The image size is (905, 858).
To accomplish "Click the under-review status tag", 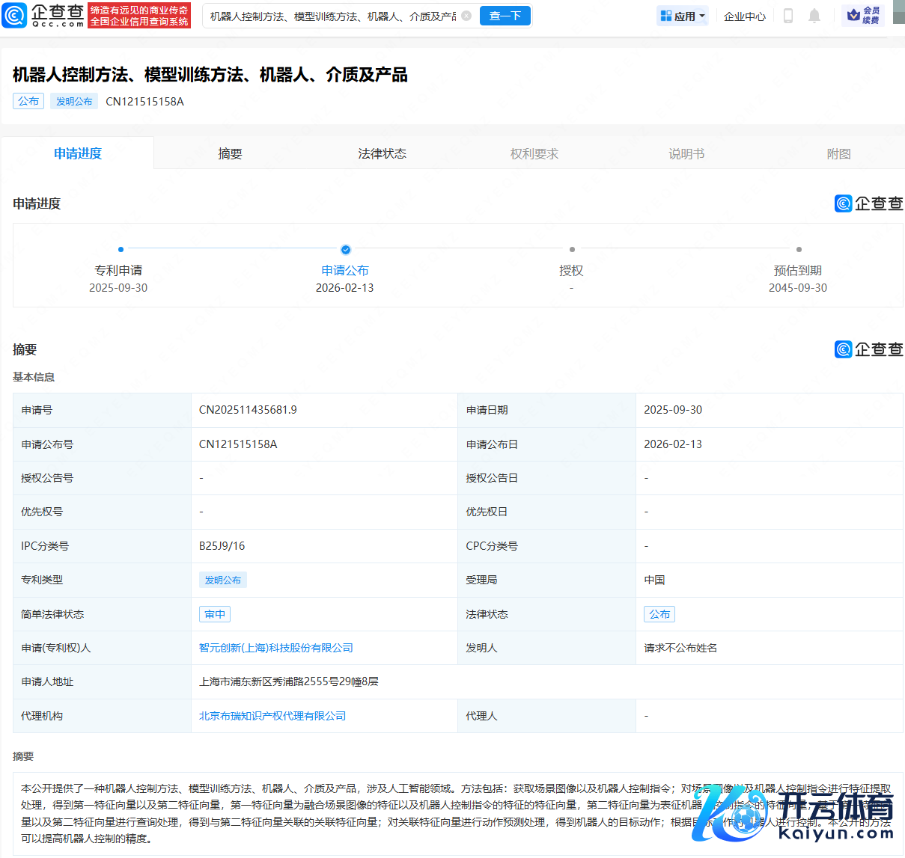I will [x=214, y=614].
